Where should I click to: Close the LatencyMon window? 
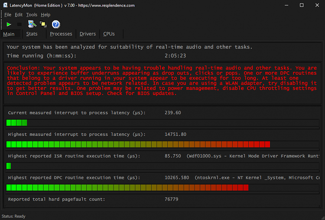click(x=317, y=5)
